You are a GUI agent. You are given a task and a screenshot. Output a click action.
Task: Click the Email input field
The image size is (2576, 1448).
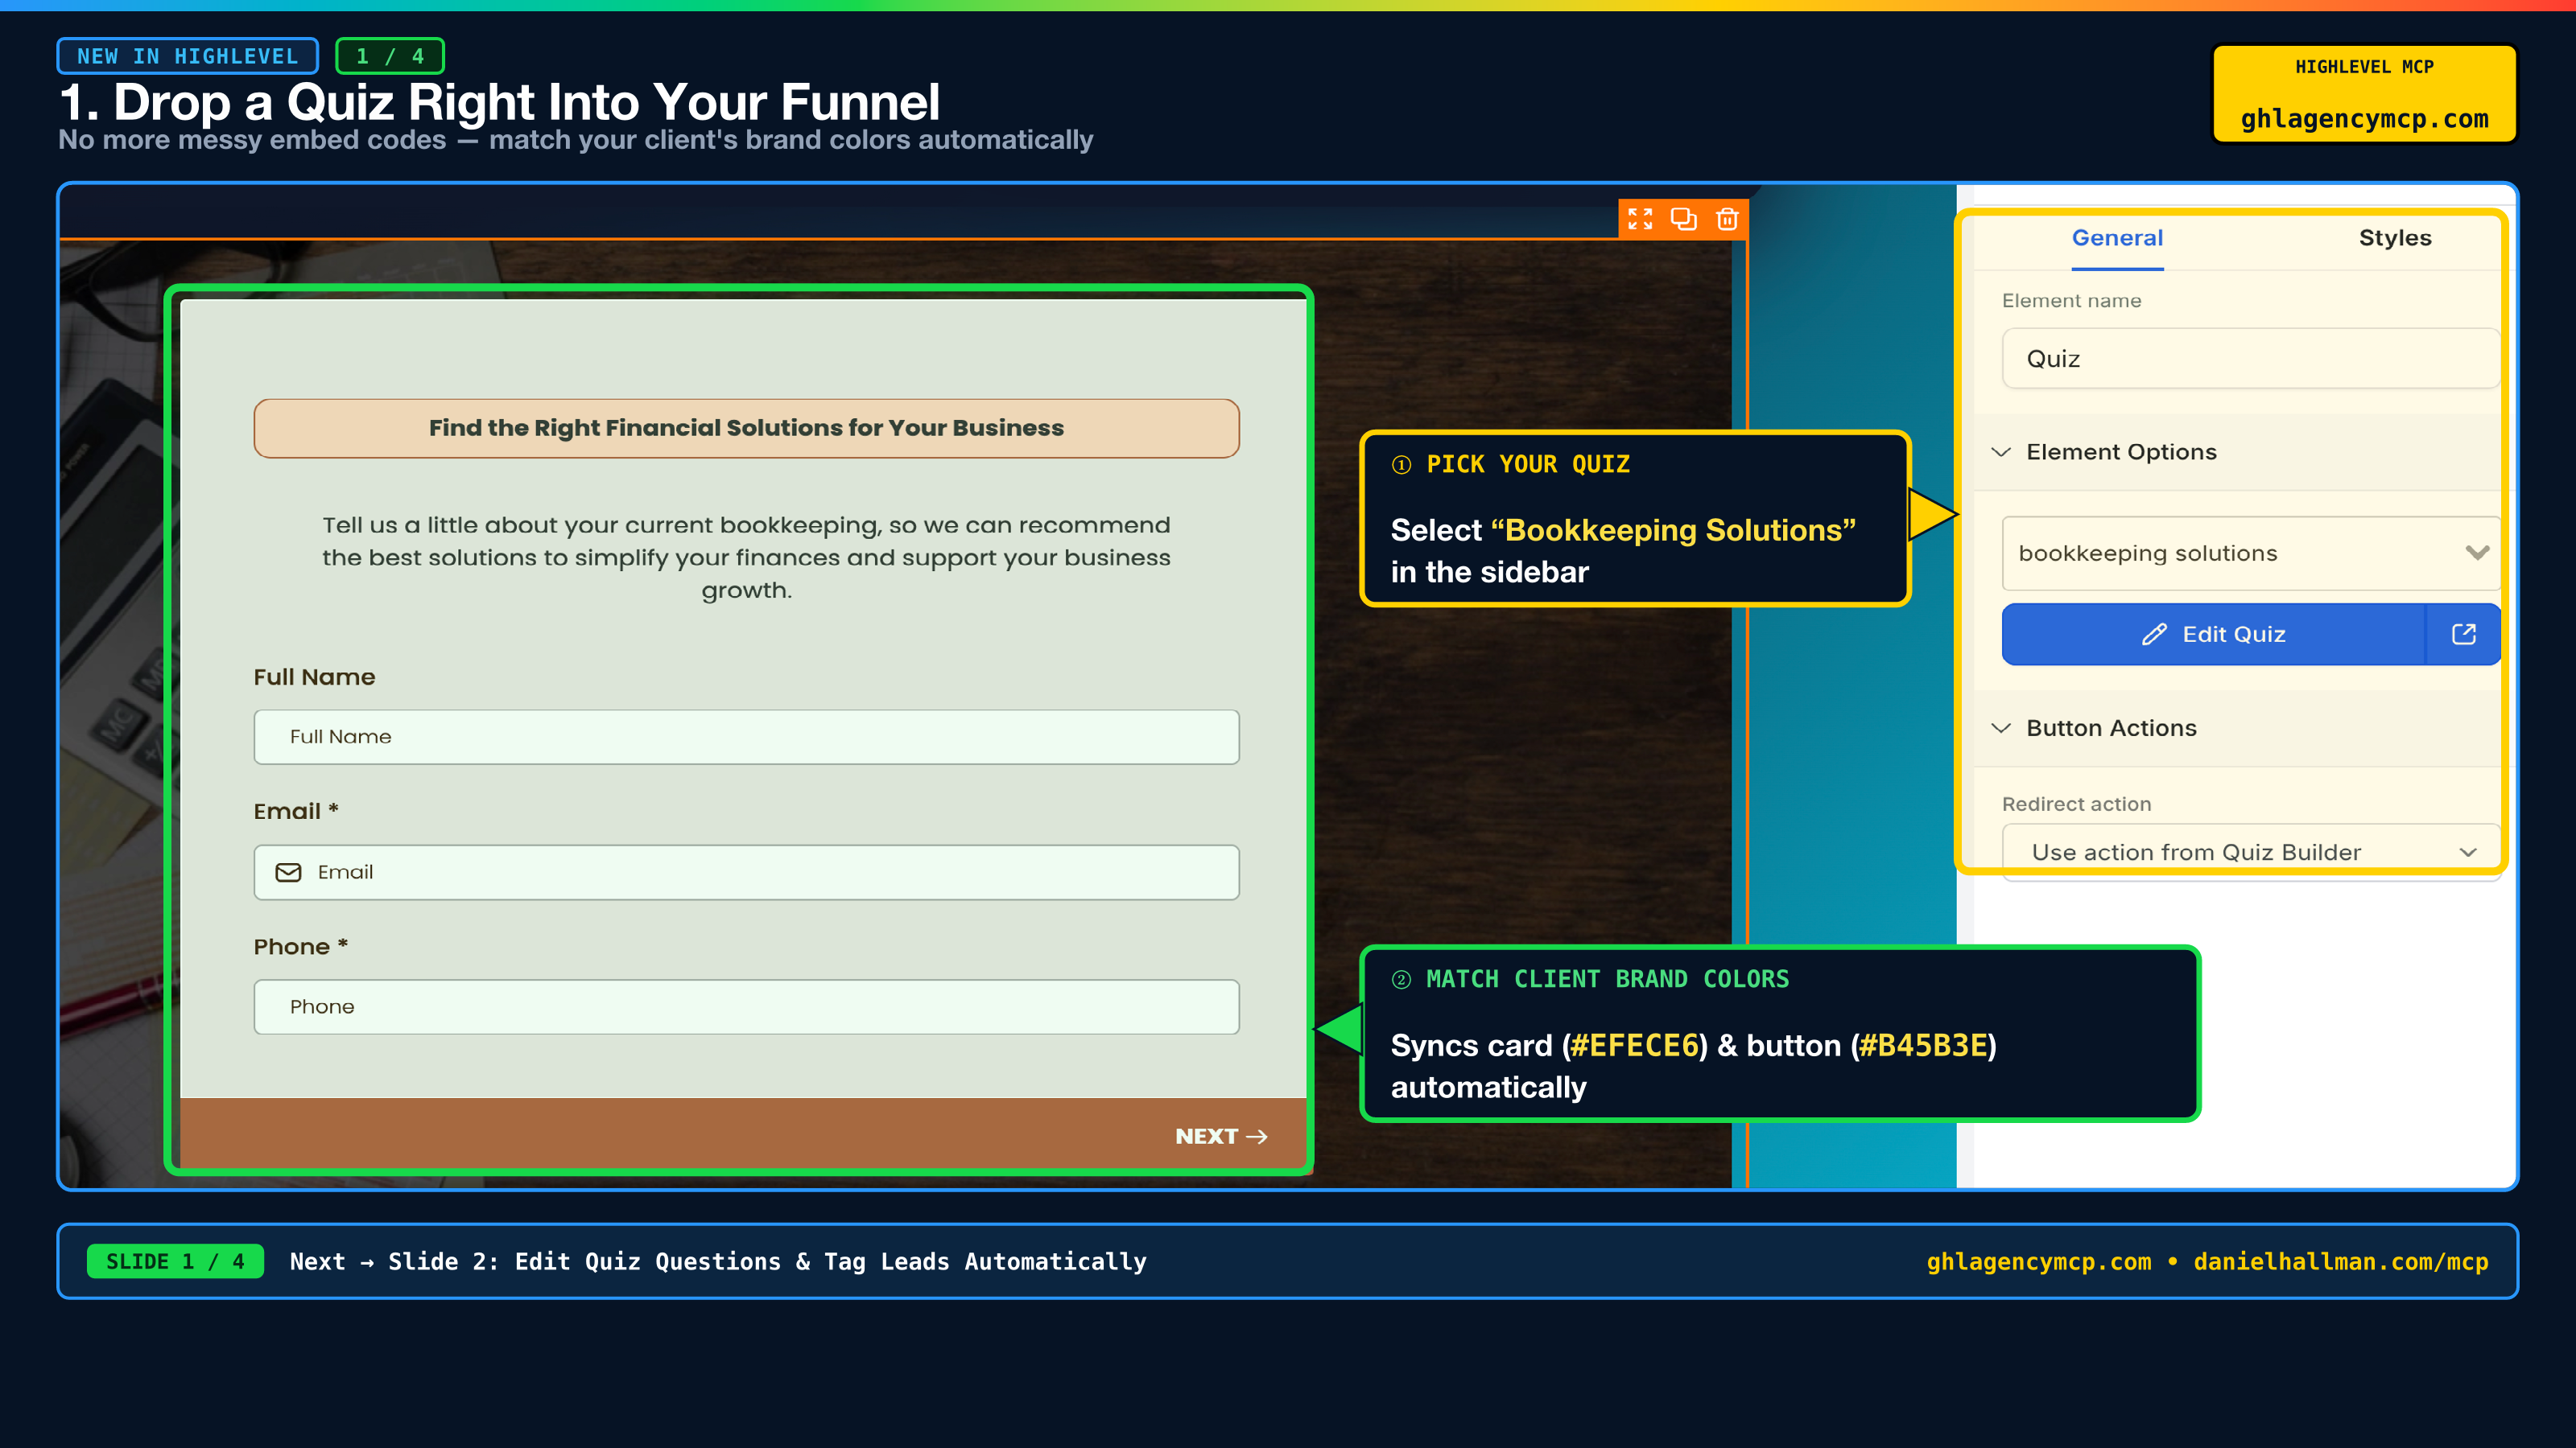pos(746,872)
